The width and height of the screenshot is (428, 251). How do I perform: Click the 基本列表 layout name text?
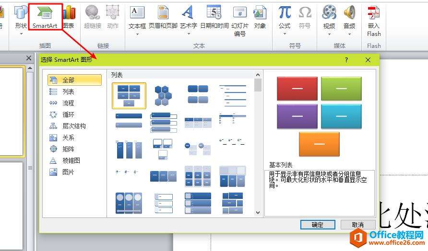pos(281,165)
